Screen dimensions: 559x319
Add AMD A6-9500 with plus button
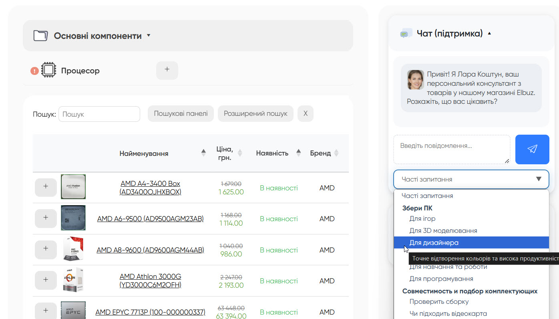click(x=46, y=219)
